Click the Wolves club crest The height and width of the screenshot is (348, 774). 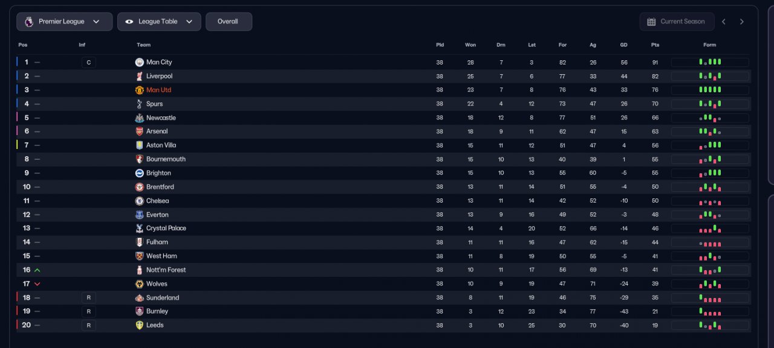[x=140, y=284]
